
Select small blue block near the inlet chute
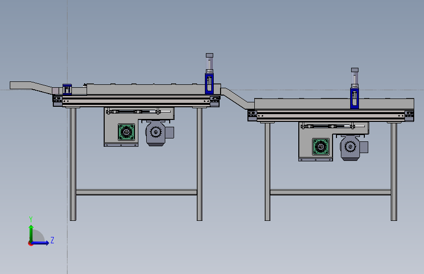pos(67,89)
